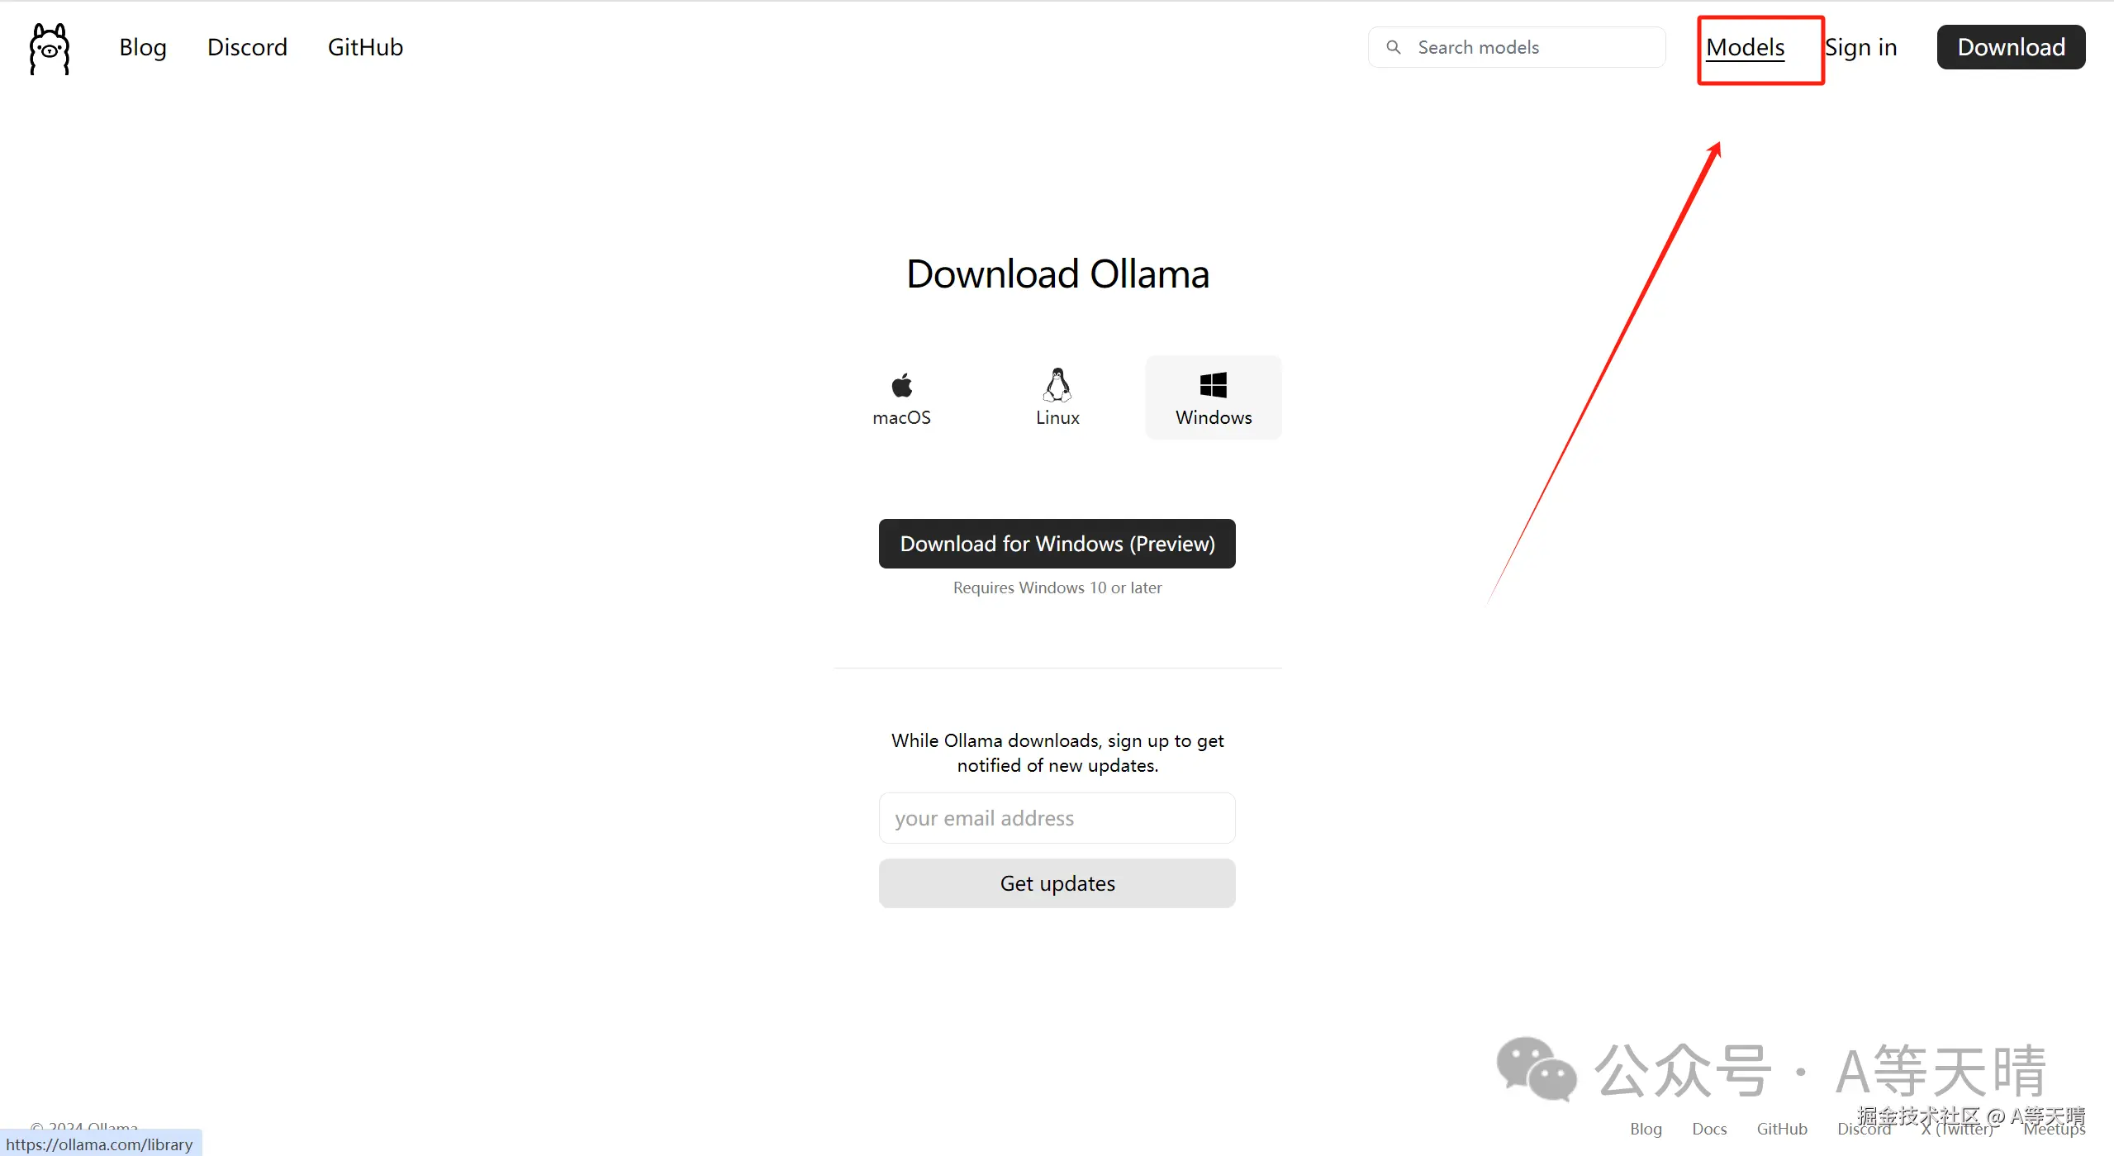Open the Blog link in header
2114x1156 pixels.
pos(143,47)
